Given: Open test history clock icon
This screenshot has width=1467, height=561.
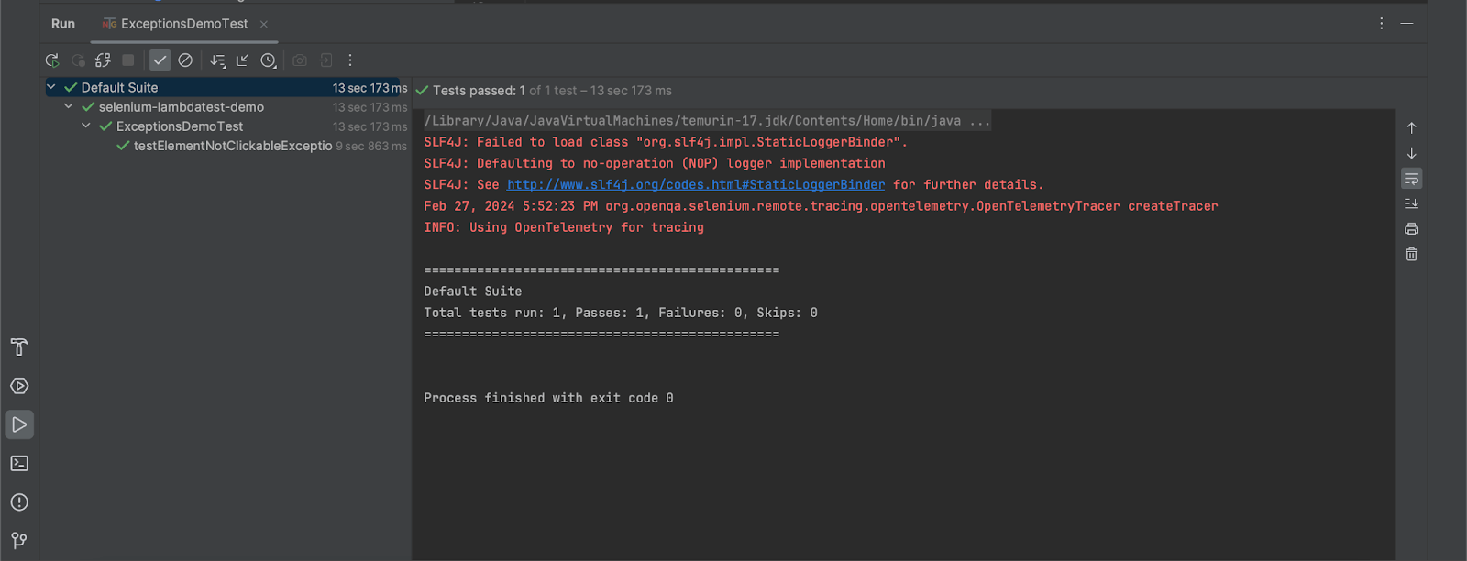Looking at the screenshot, I should 268,60.
